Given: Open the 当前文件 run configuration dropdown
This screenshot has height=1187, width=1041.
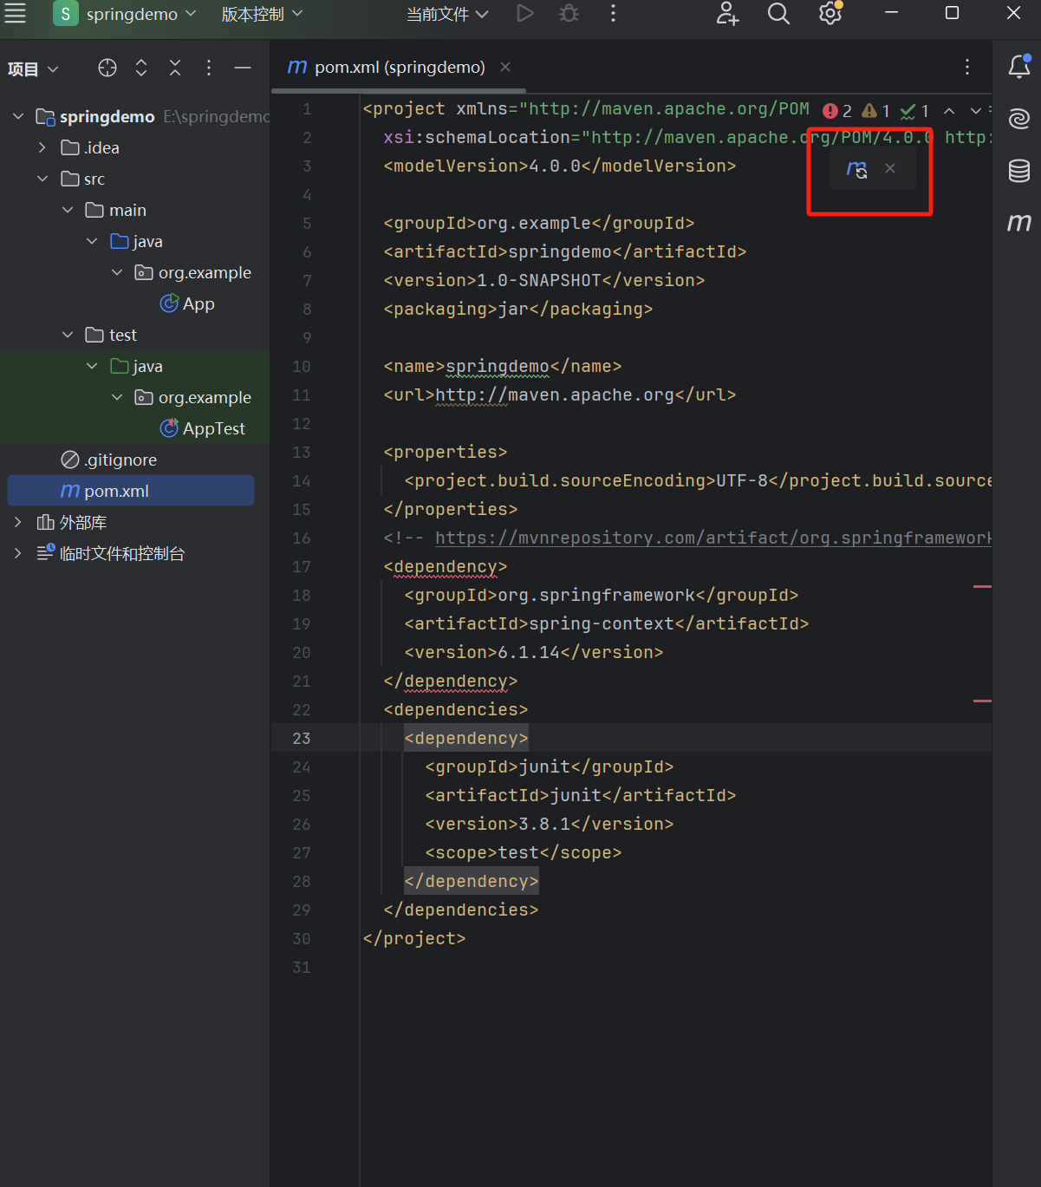Looking at the screenshot, I should [x=447, y=14].
